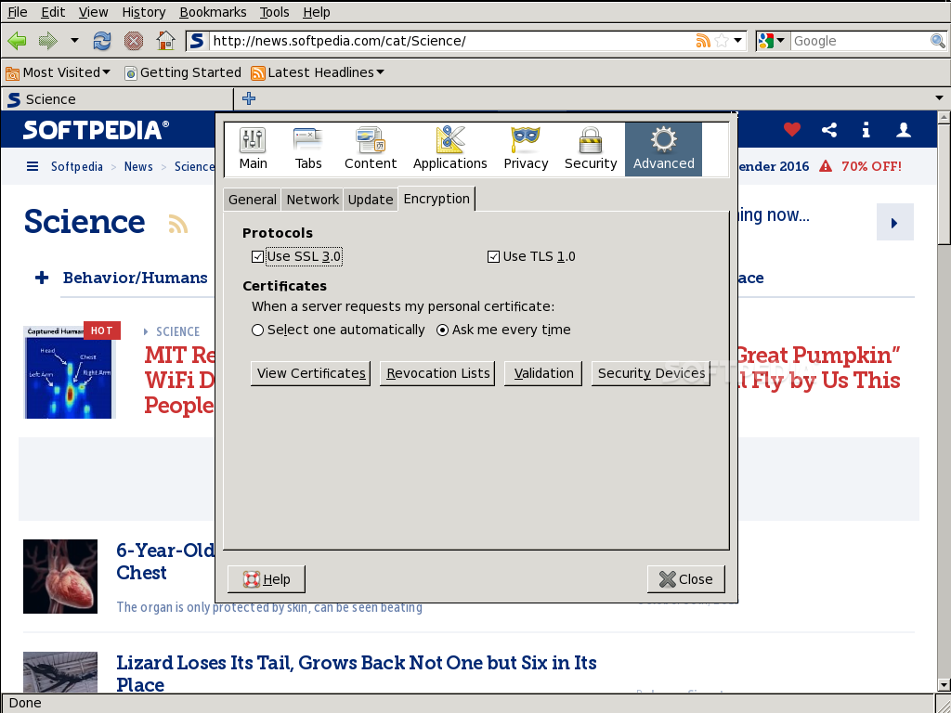Click the Google search input field
Viewport: 951px width, 713px height.
pyautogui.click(x=860, y=41)
